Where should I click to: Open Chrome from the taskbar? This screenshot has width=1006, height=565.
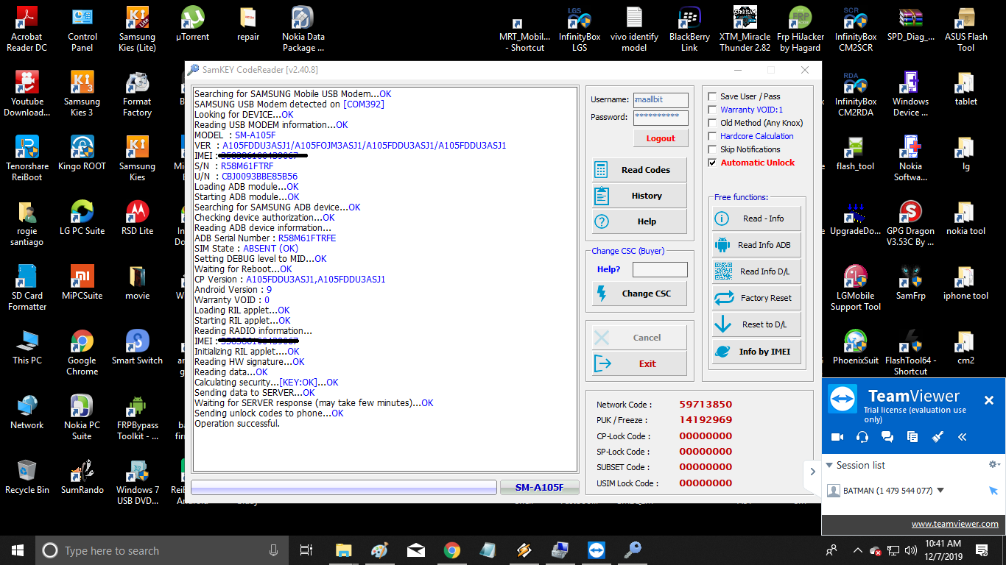click(452, 550)
